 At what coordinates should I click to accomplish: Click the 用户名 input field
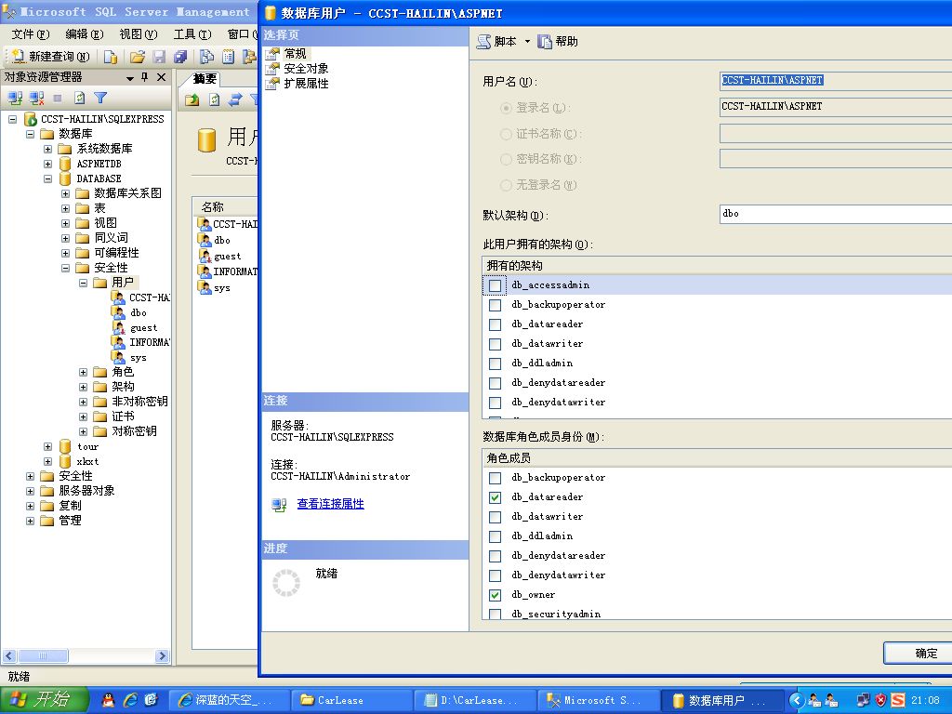(x=836, y=80)
